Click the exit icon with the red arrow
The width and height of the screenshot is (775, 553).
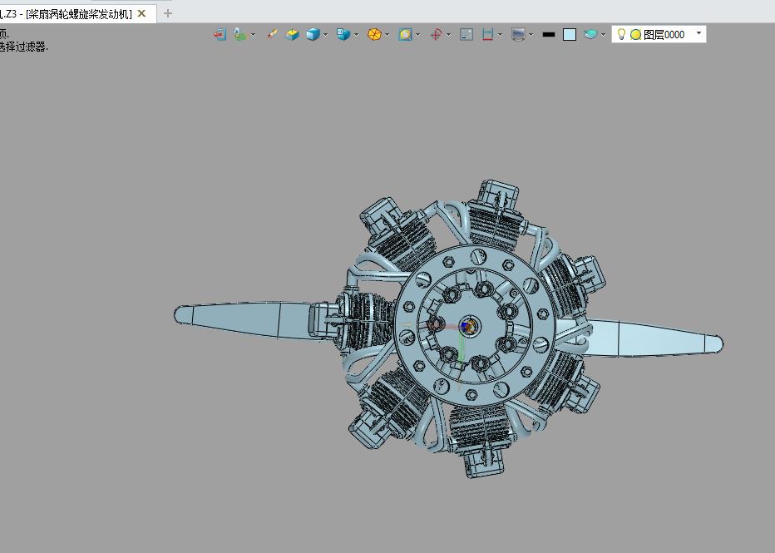point(220,34)
